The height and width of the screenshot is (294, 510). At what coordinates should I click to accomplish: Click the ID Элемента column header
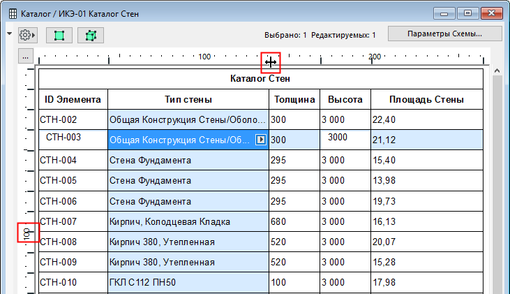[73, 99]
